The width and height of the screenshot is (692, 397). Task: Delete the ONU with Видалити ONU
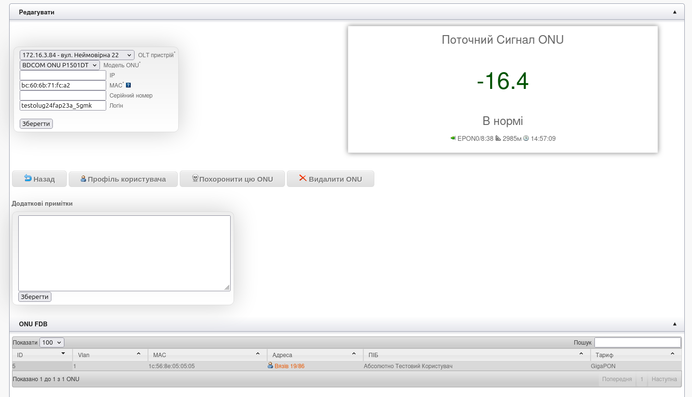330,179
